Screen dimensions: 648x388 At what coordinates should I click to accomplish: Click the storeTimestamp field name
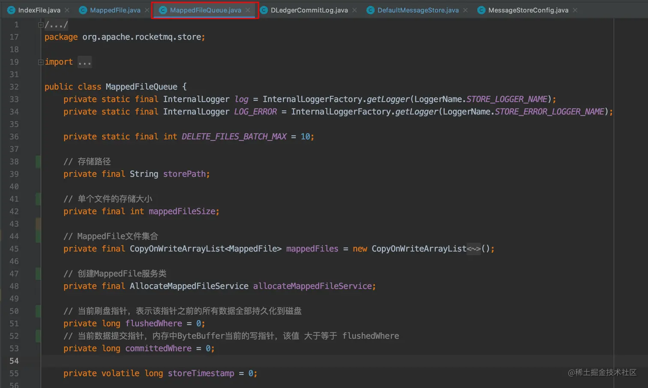click(201, 373)
